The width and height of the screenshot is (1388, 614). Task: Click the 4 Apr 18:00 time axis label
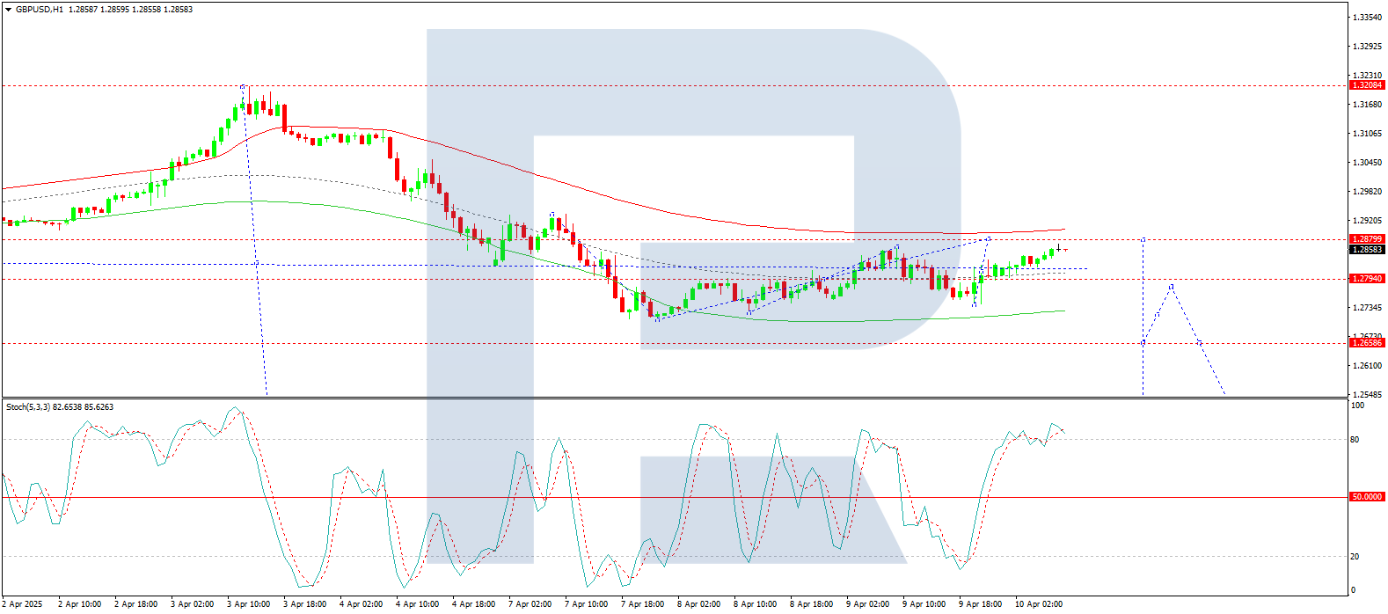[474, 604]
